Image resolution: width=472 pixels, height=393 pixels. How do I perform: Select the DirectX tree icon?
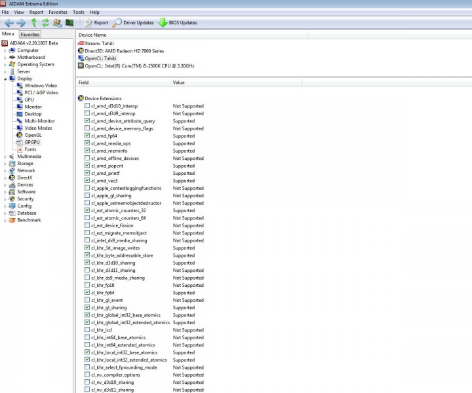click(12, 178)
